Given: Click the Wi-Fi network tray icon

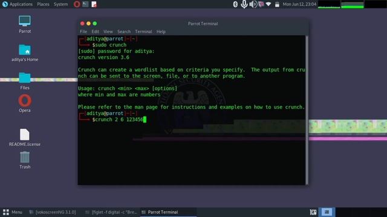Looking at the screenshot, I should pyautogui.click(x=268, y=4).
